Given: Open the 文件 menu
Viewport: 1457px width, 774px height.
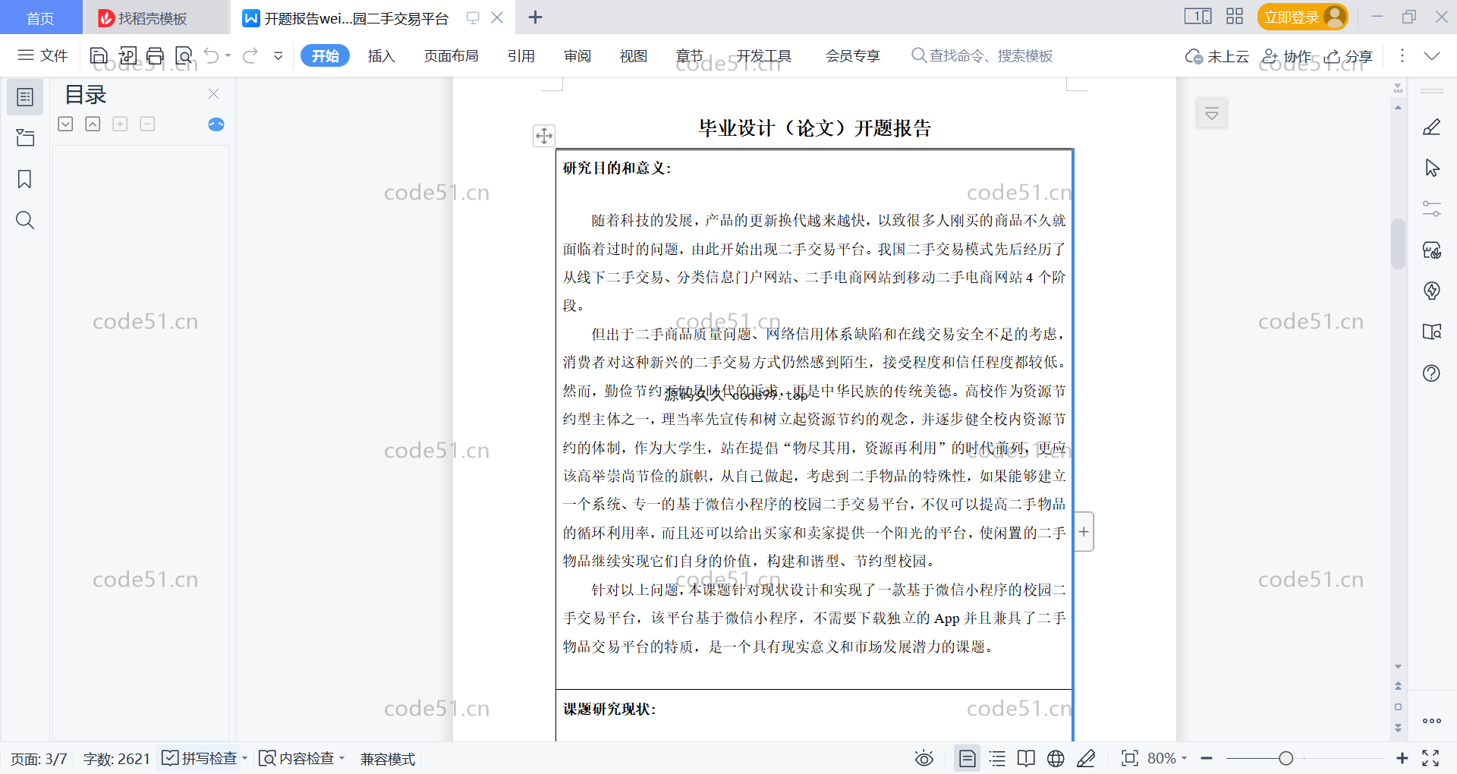Looking at the screenshot, I should (x=42, y=55).
